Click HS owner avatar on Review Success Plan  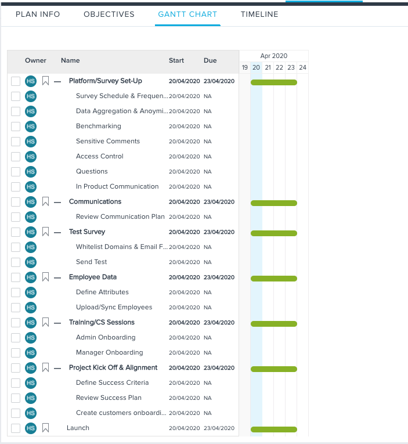point(31,398)
